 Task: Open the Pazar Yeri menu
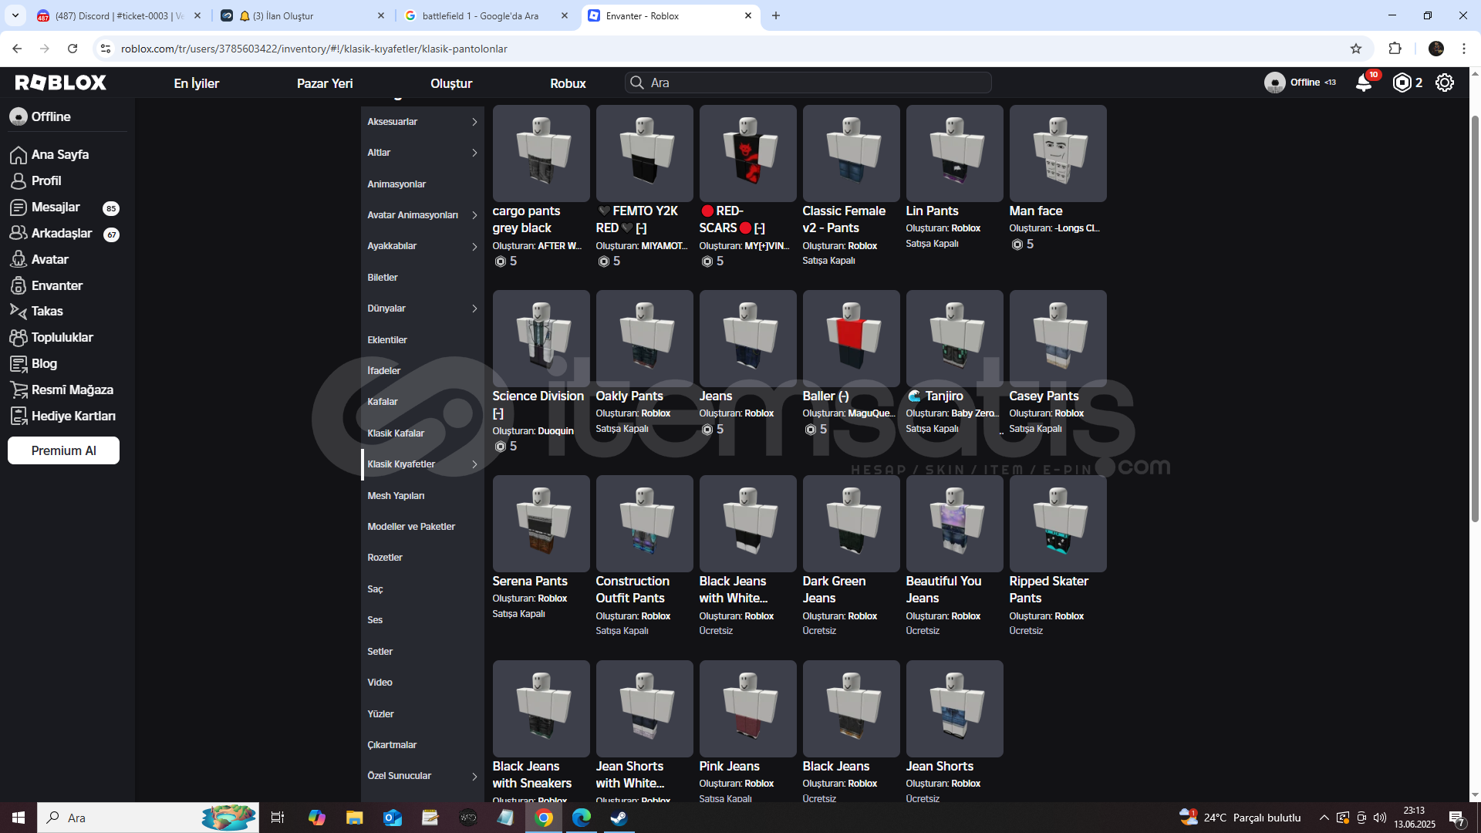pyautogui.click(x=325, y=83)
